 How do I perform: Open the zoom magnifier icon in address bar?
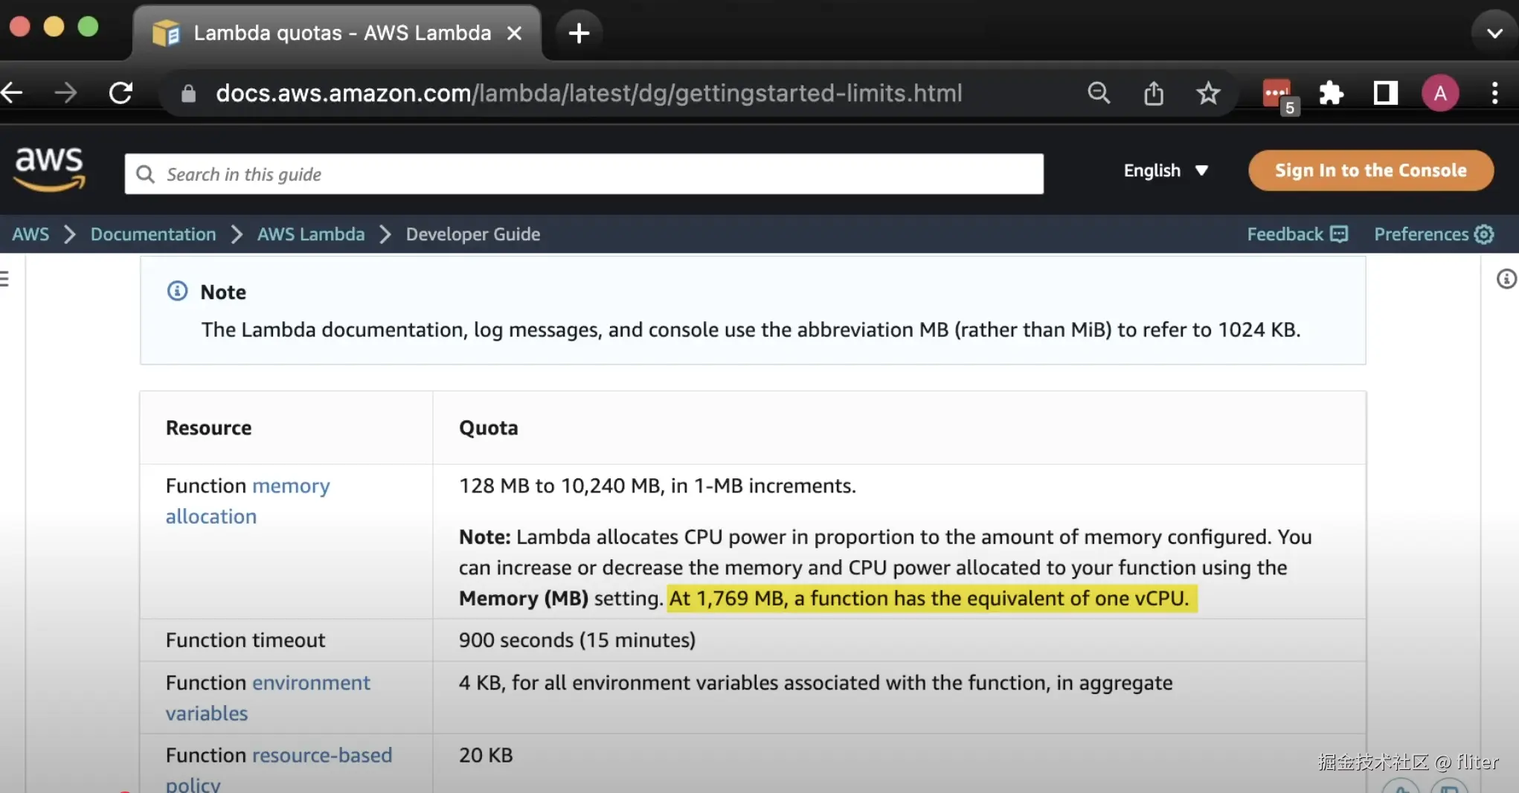point(1098,93)
